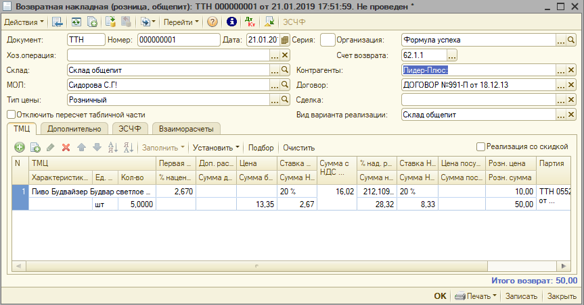Tick the Реализация со скидкой checkbox
Image resolution: width=584 pixels, height=305 pixels.
480,146
